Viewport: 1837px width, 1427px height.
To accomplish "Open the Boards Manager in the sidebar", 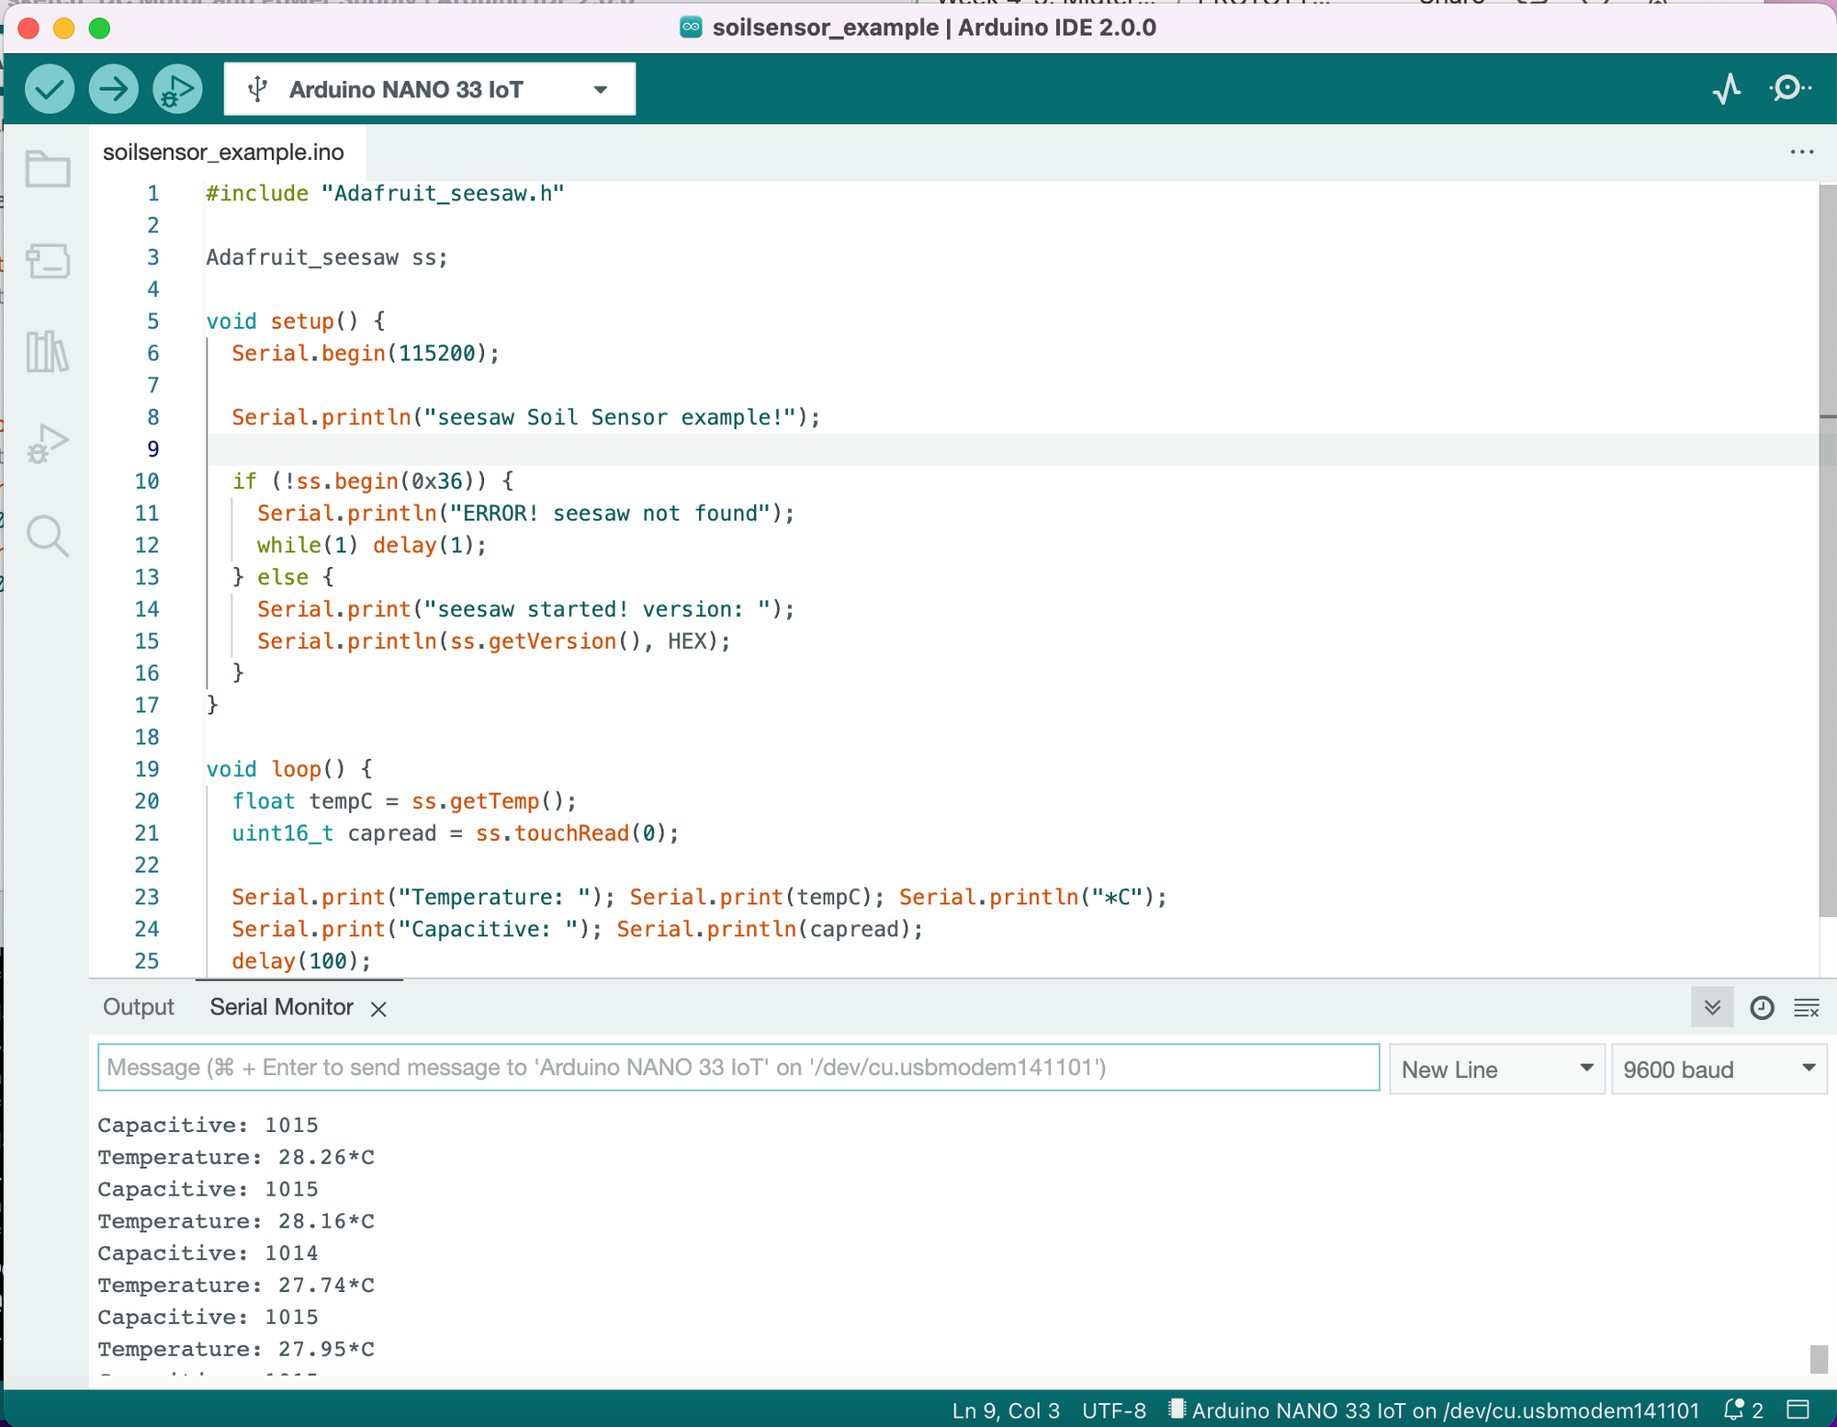I will coord(48,261).
